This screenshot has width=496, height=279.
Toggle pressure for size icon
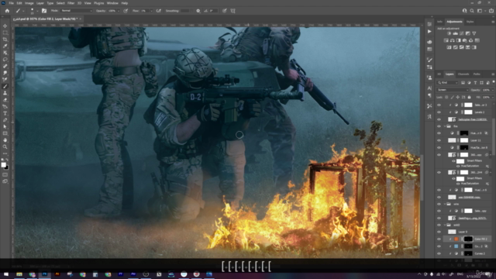(x=224, y=11)
